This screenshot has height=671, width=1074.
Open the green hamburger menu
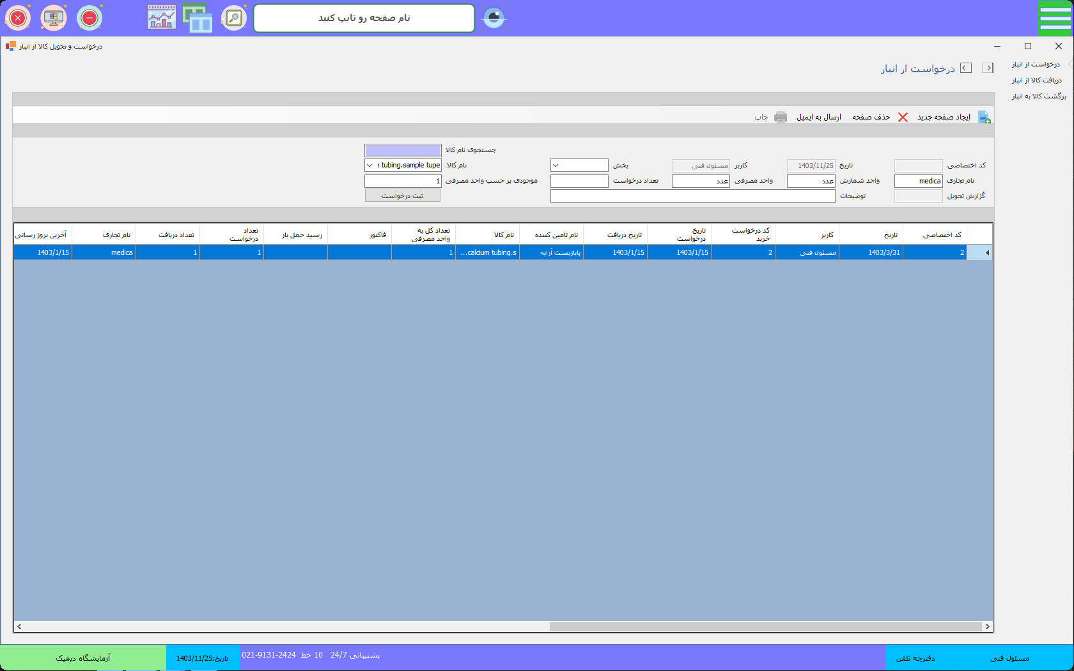pyautogui.click(x=1055, y=18)
